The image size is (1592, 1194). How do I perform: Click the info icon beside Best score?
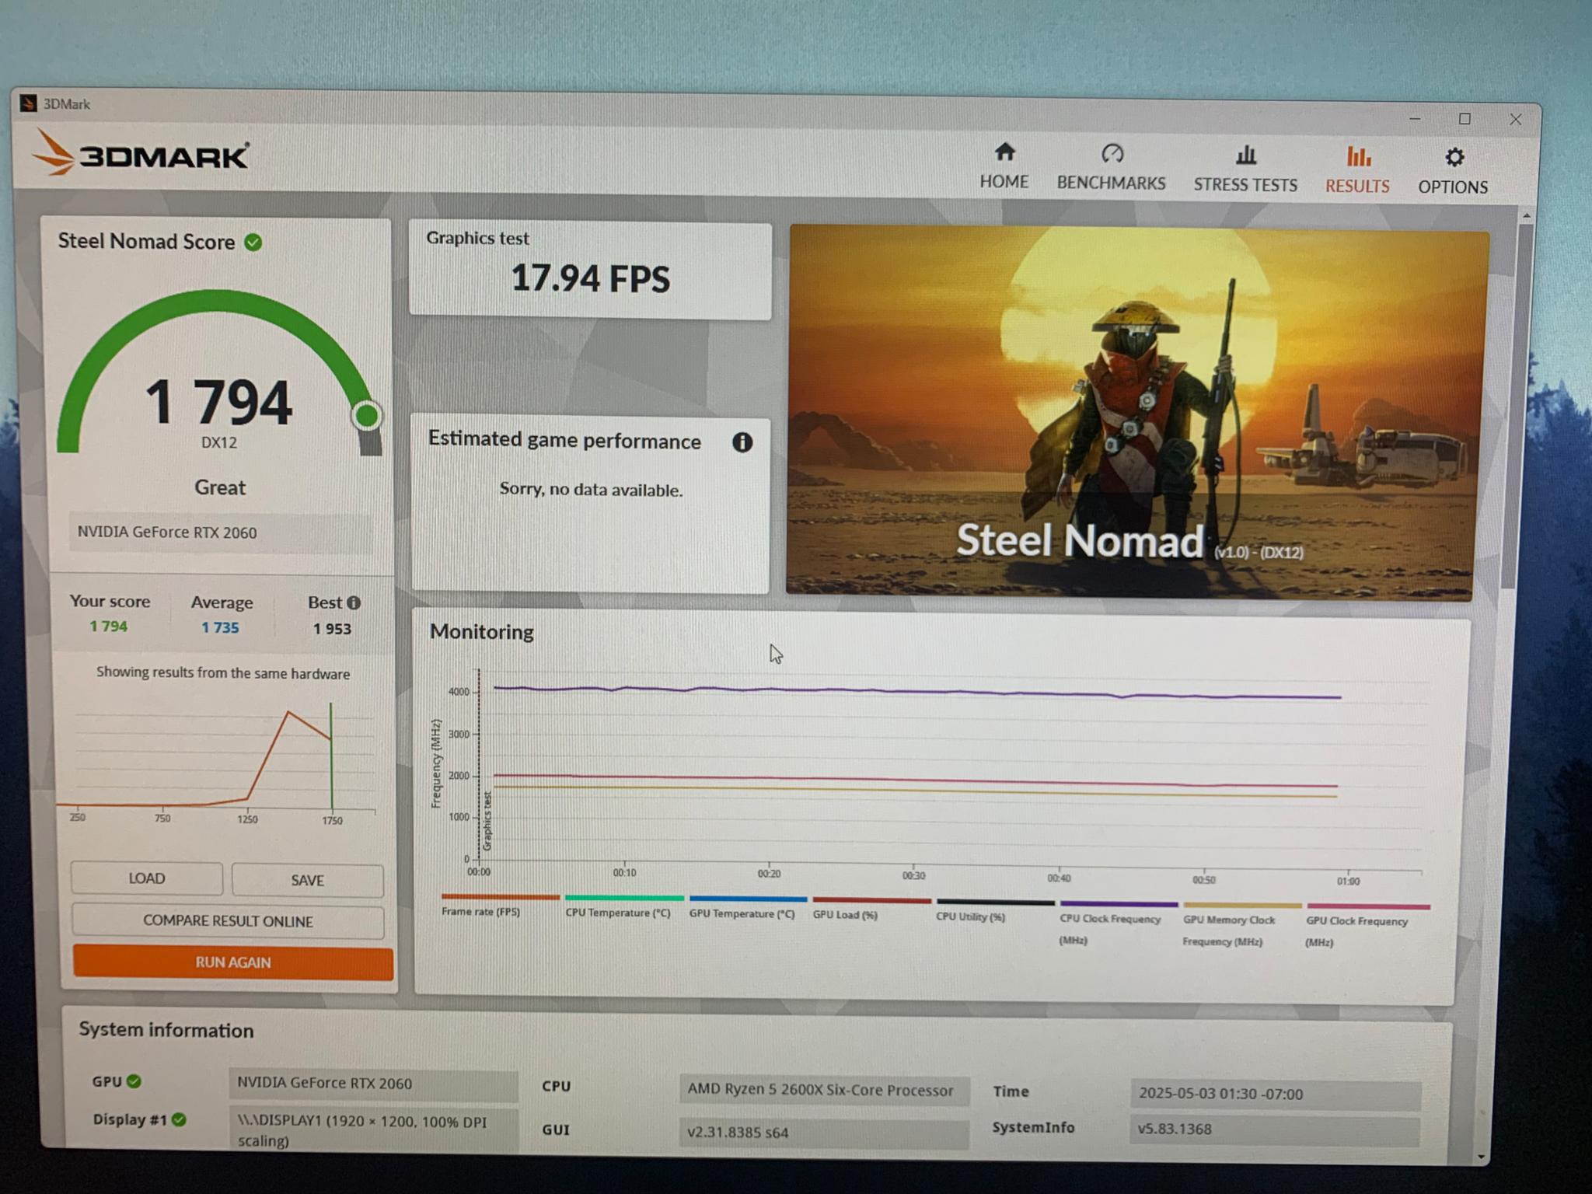point(354,602)
